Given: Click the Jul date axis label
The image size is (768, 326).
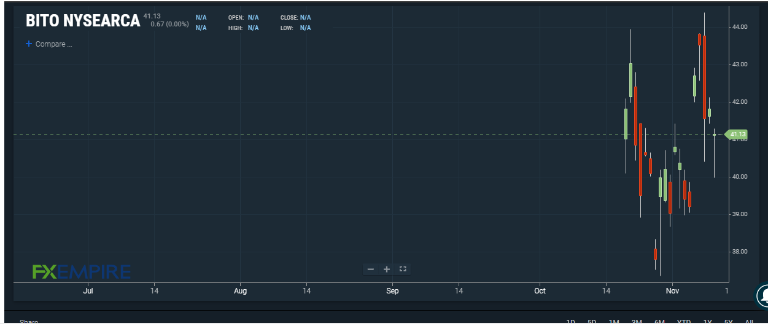Looking at the screenshot, I should 88,291.
